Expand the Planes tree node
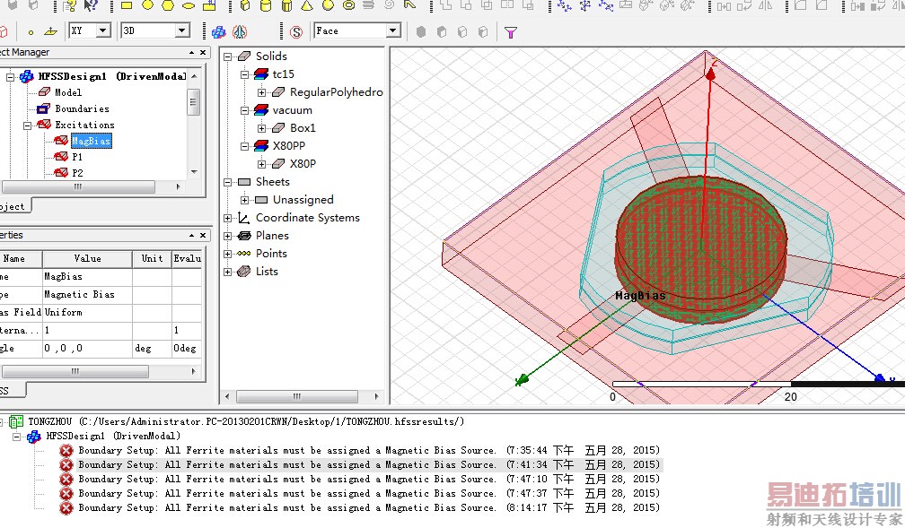The height and width of the screenshot is (528, 905). (x=228, y=236)
